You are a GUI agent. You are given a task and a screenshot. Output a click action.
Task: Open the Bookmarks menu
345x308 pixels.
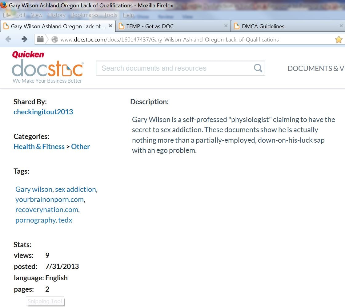click(85, 15)
